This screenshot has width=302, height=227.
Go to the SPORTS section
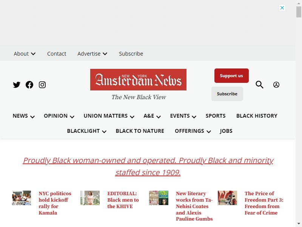click(x=216, y=116)
